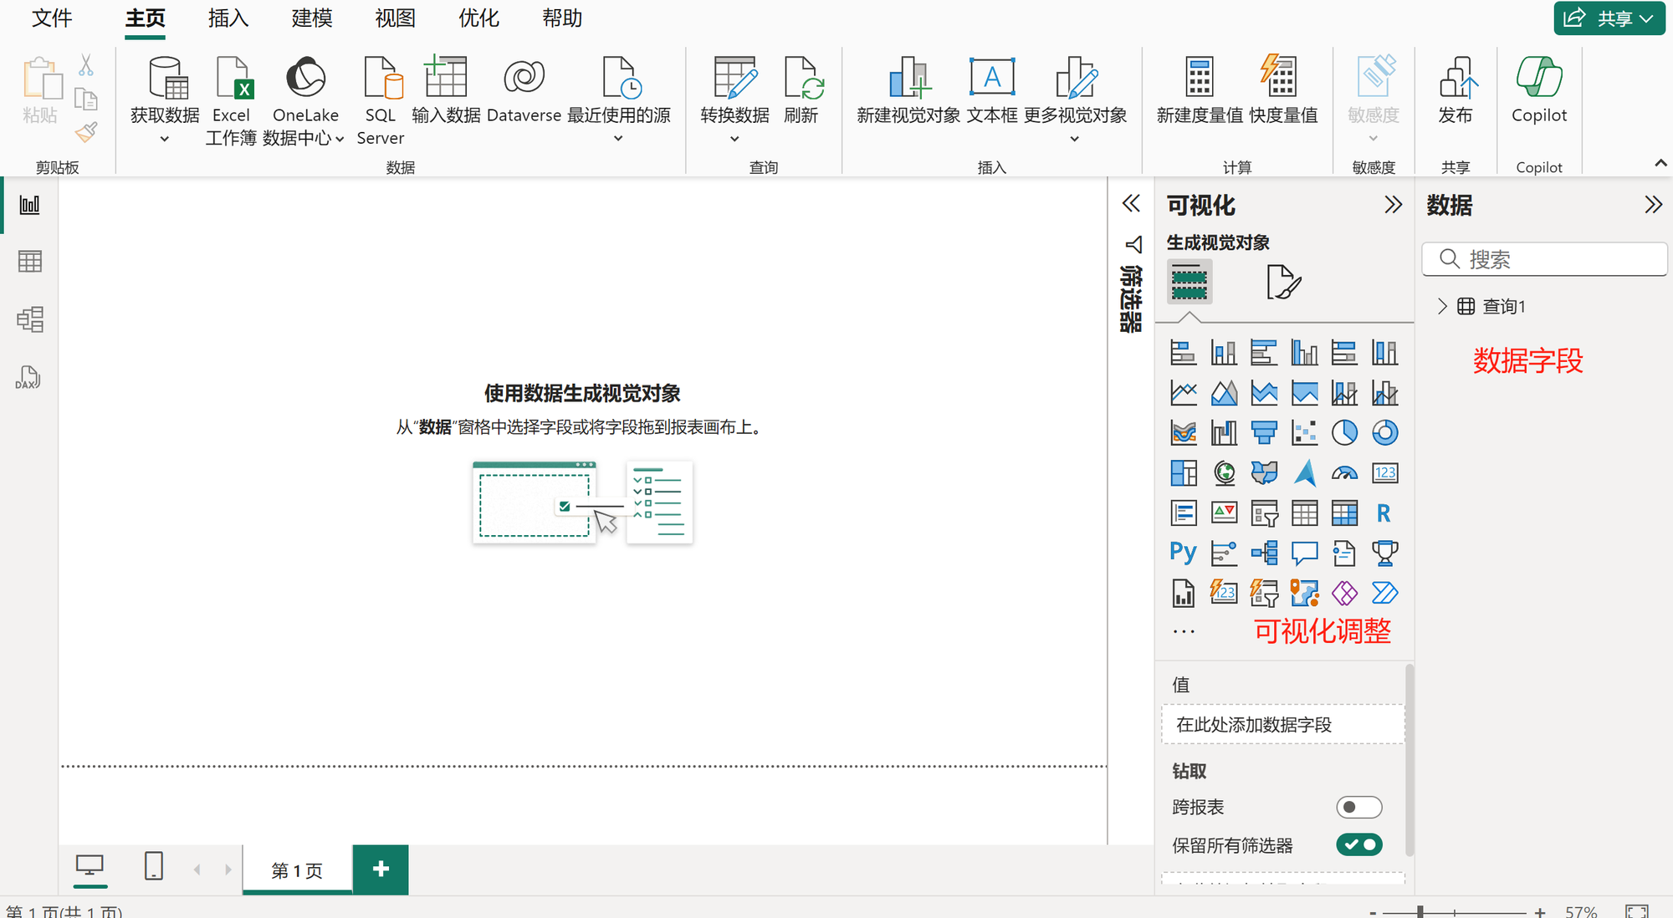
Task: Select the 第 1 页 page tab
Action: [x=297, y=870]
